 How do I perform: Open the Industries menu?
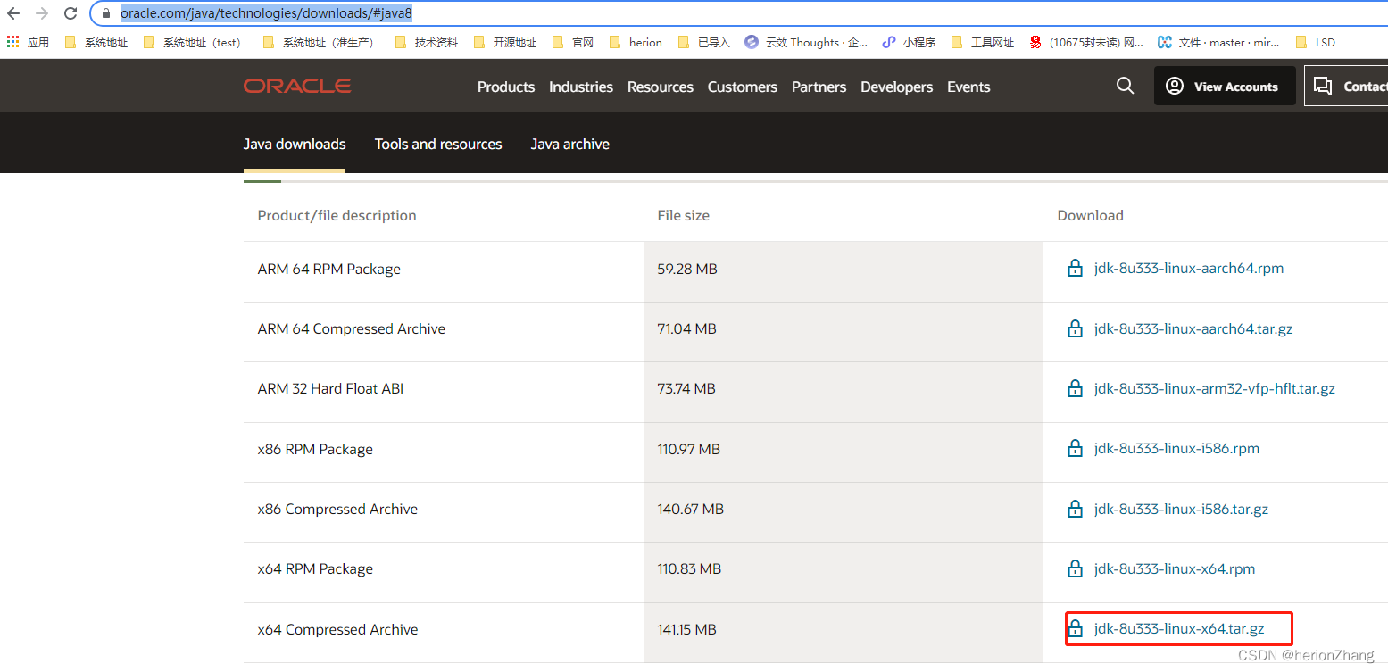[581, 87]
